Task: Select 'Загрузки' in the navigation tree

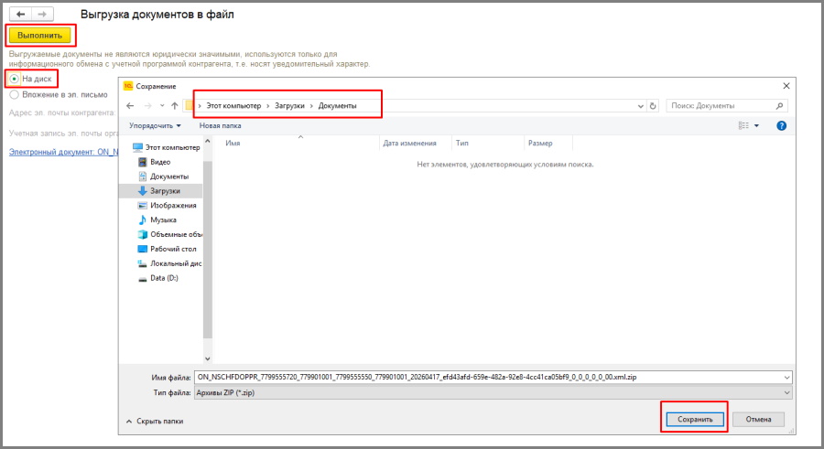Action: click(x=165, y=191)
